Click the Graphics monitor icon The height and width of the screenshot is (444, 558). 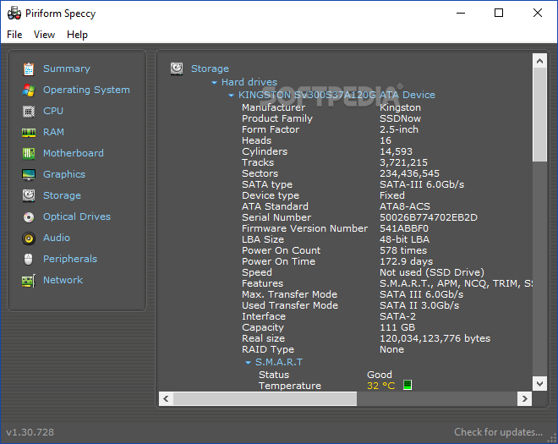point(29,174)
